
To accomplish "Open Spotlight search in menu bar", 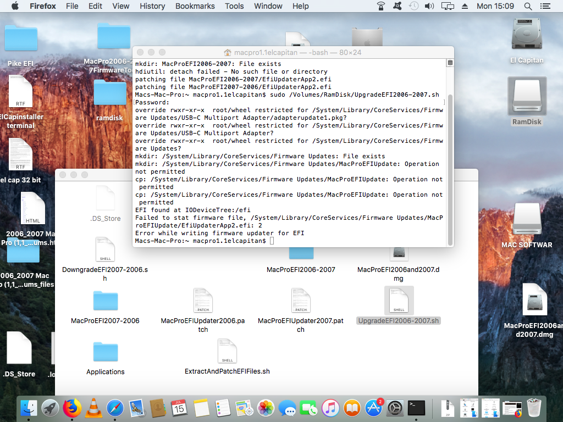I will click(x=528, y=6).
